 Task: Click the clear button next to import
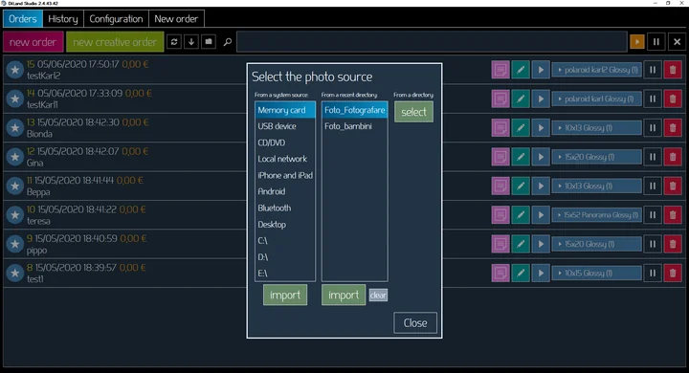378,296
